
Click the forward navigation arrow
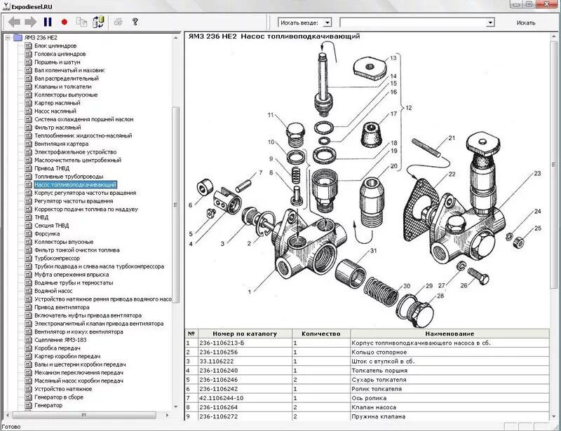[x=30, y=22]
